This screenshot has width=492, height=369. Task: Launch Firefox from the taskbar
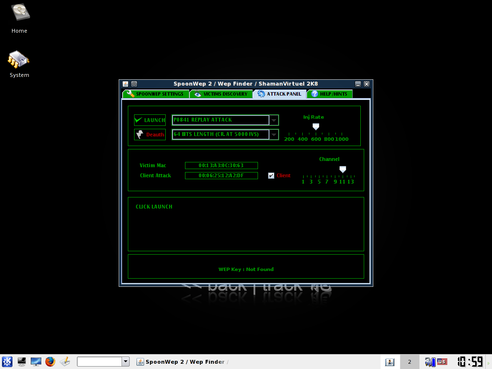[x=50, y=362]
